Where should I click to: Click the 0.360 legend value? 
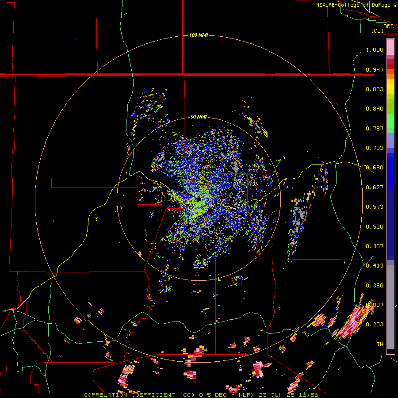coord(375,286)
